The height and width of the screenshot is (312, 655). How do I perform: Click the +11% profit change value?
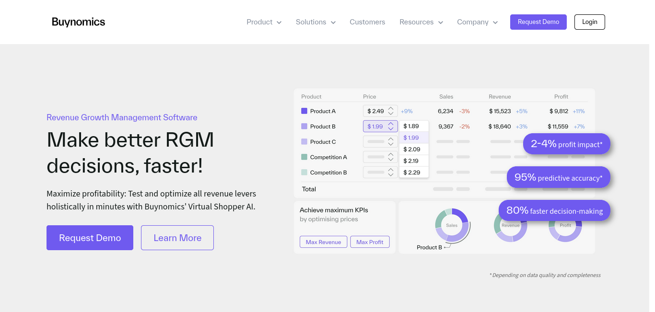pyautogui.click(x=579, y=111)
